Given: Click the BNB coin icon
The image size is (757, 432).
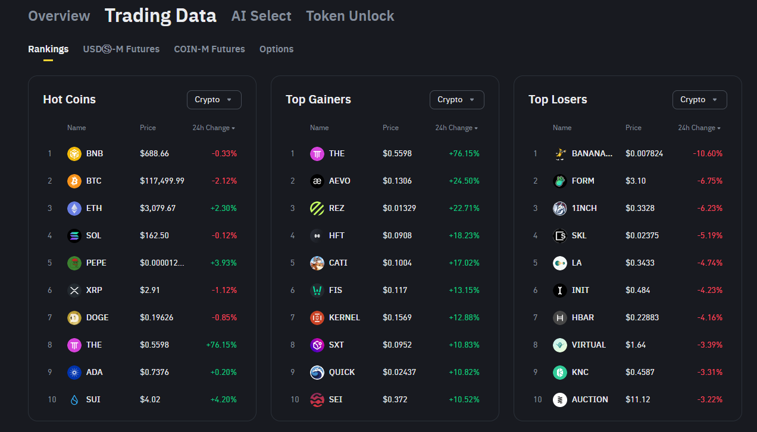Looking at the screenshot, I should (74, 153).
